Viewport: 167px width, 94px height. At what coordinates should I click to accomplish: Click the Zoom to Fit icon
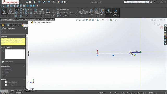click(x=77, y=20)
